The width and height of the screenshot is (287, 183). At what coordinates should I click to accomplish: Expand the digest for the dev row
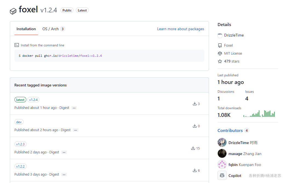click(x=76, y=130)
